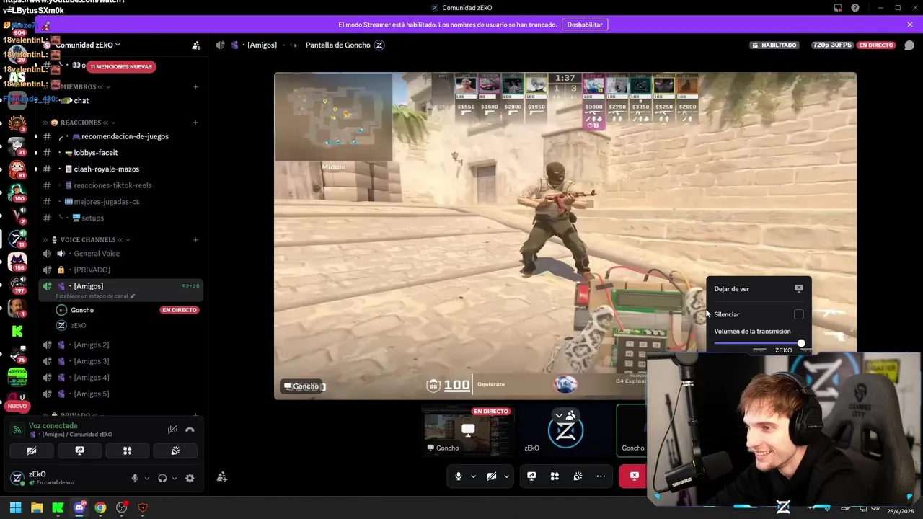Screen dimensions: 923x519
Task: Open the inbox icon in the title bar
Action: 838,8
